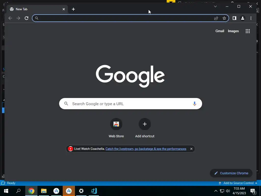261x196 pixels.
Task: Open a new tab with the plus button
Action: (73, 9)
